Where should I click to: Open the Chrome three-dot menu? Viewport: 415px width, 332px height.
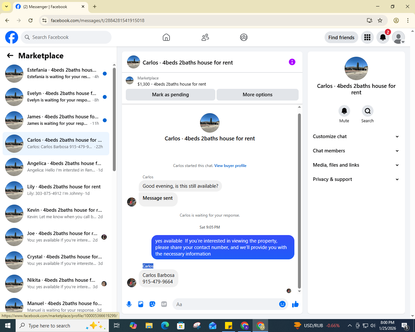tap(408, 20)
